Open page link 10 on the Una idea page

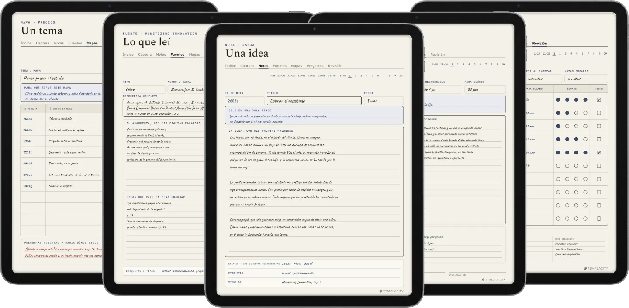401,75
